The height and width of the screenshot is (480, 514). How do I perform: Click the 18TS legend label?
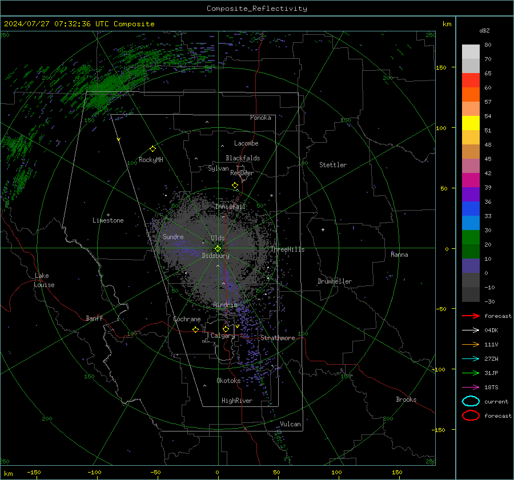(x=491, y=388)
